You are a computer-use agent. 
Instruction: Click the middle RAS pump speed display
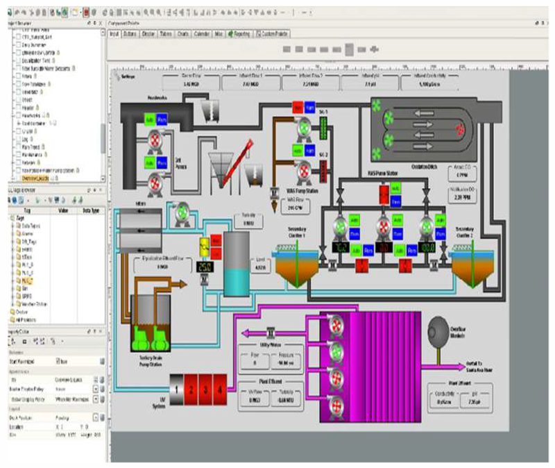(384, 247)
